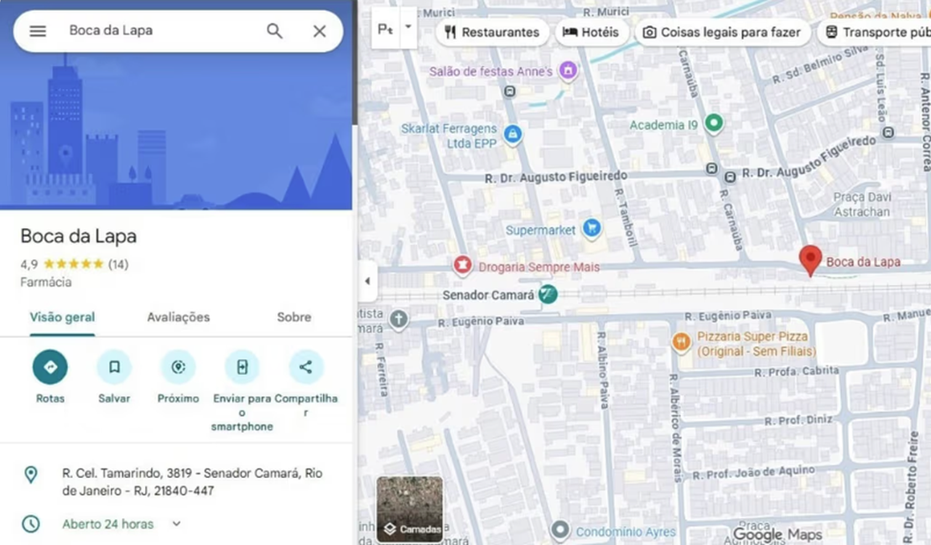Click the Transporte público filter button
The image size is (931, 545).
(876, 32)
